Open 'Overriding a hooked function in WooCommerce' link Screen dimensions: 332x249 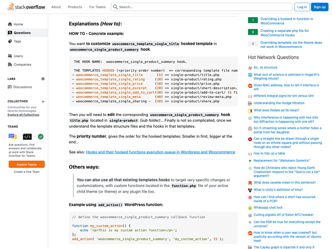click(x=287, y=21)
